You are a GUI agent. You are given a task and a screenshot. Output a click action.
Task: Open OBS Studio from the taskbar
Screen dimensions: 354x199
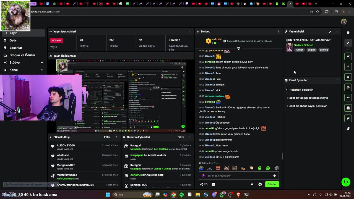click(230, 195)
